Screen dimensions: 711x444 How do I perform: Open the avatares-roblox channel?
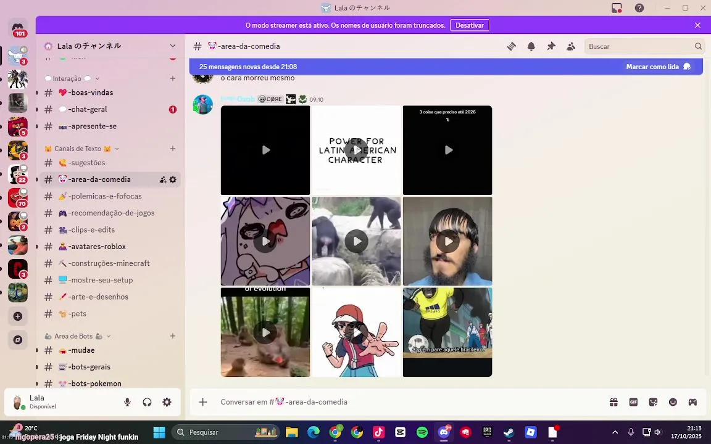pyautogui.click(x=110, y=247)
